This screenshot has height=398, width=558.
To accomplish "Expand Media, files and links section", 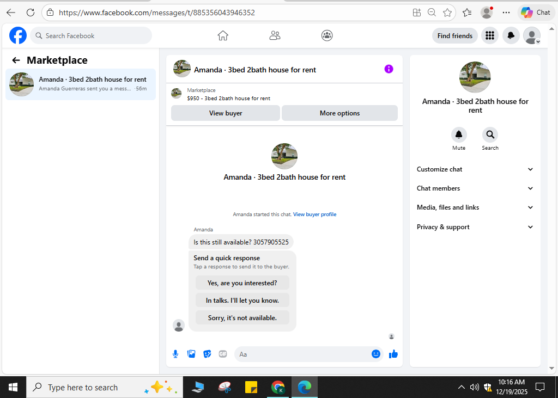I will (x=475, y=207).
